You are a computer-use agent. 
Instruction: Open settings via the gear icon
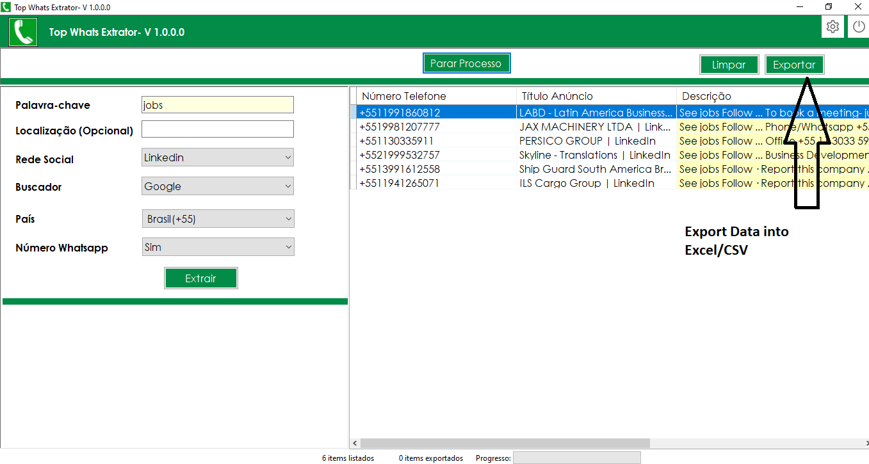coord(832,27)
